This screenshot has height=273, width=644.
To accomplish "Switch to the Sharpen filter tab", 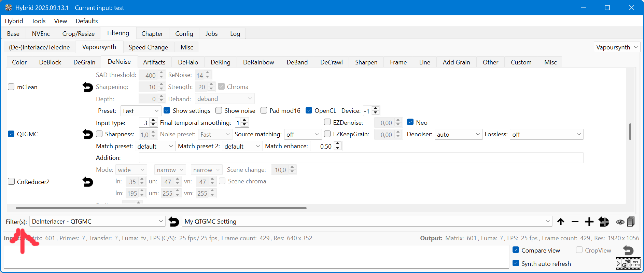I will [366, 62].
